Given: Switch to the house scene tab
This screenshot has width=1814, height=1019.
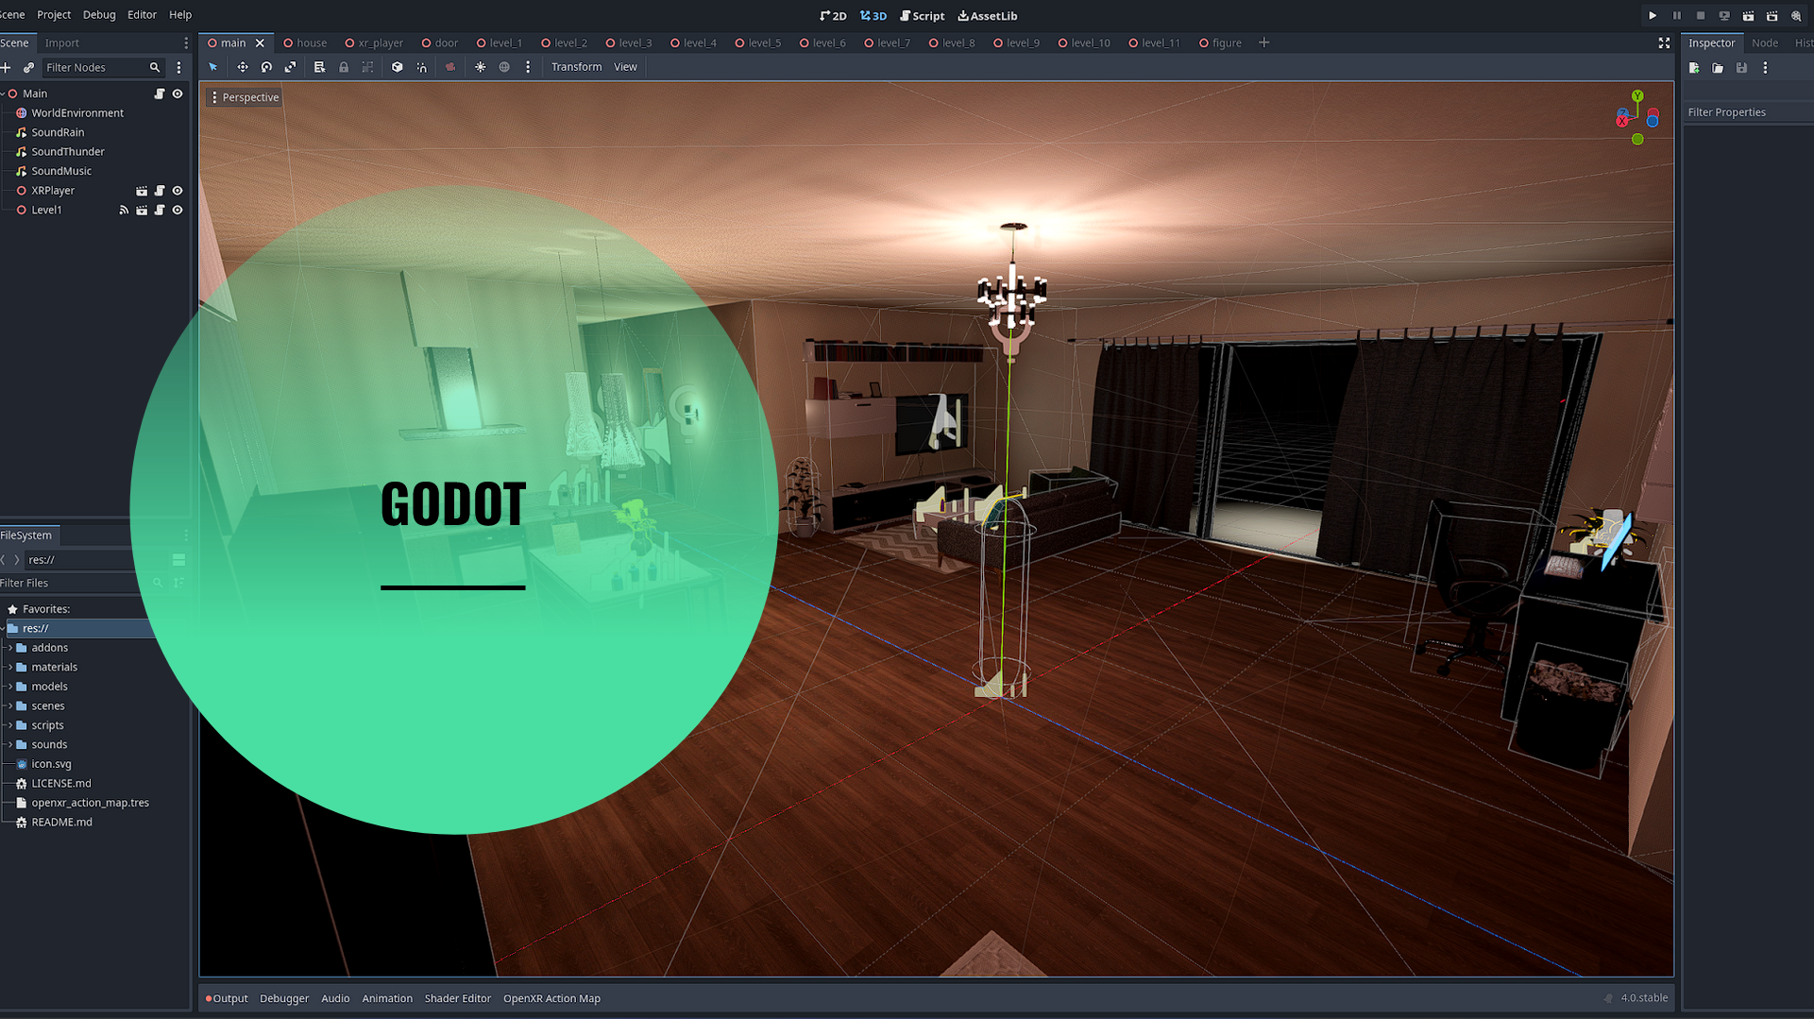Looking at the screenshot, I should click(305, 43).
